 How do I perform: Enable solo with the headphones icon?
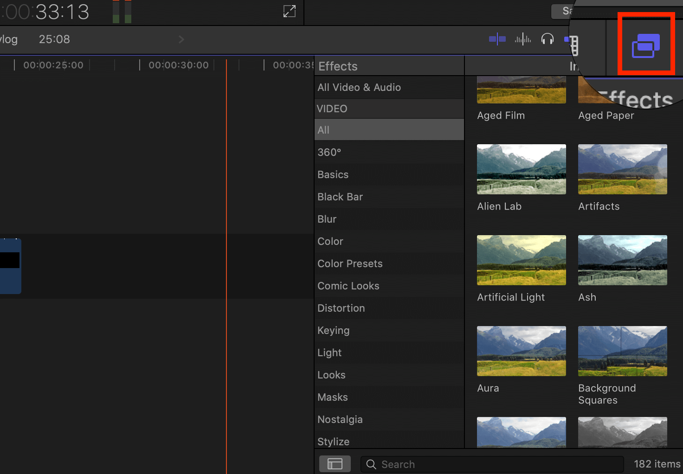tap(548, 39)
